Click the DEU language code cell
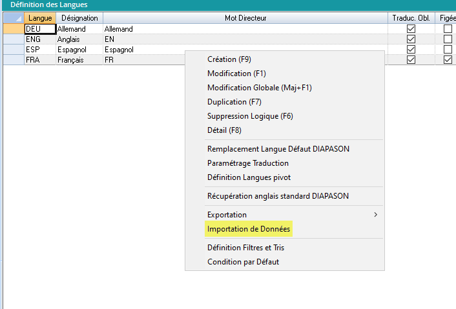The width and height of the screenshot is (456, 309). [39, 29]
